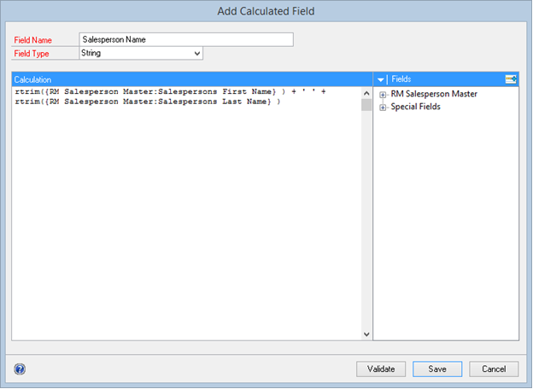Click the Fields panel insert icon
The height and width of the screenshot is (389, 533).
pos(511,79)
